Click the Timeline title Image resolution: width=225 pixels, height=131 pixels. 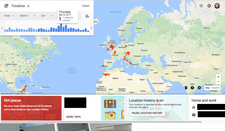[18, 6]
